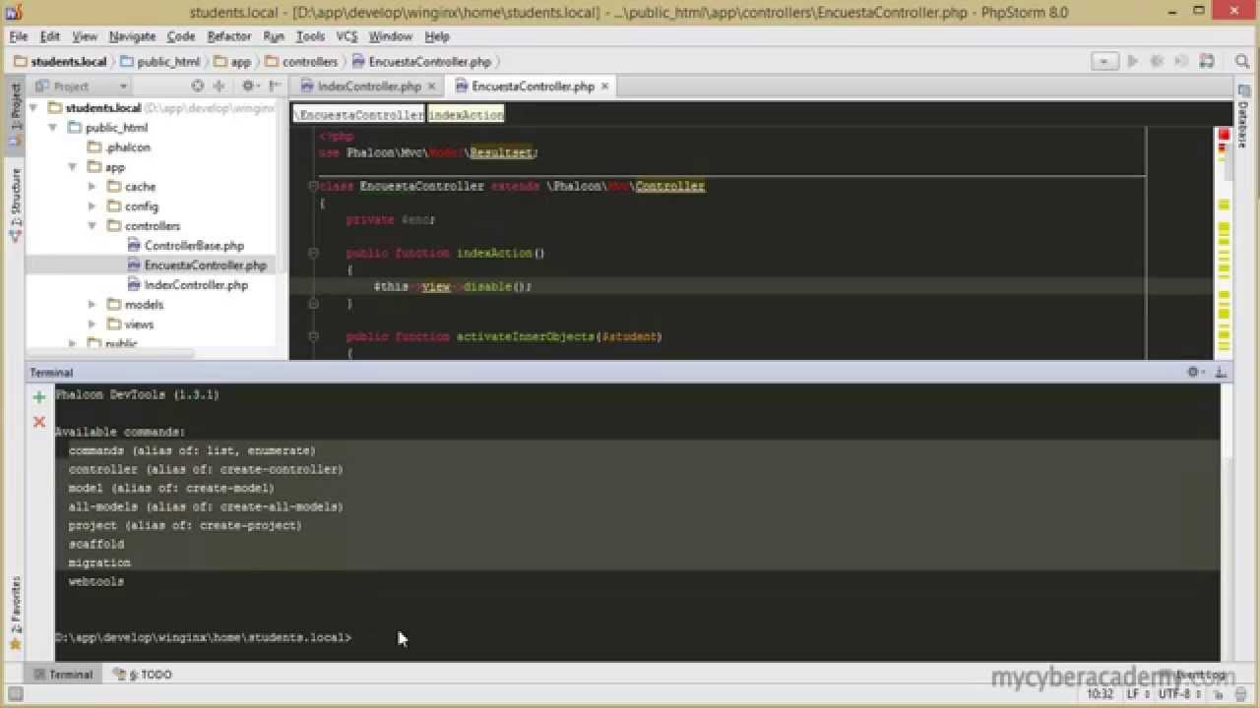Open the TODO tool window tab
Viewport: 1260px width, 708px height.
point(143,675)
